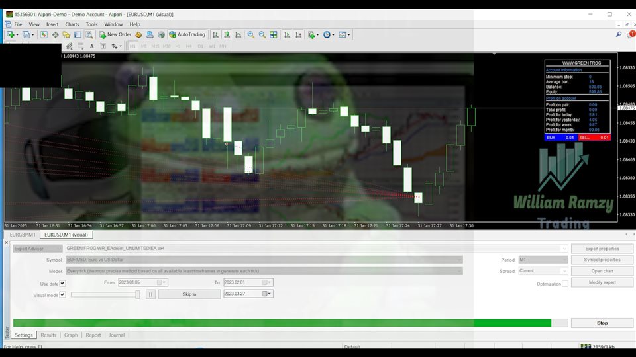Image resolution: width=636 pixels, height=357 pixels.
Task: Zoom in on the chart
Action: tap(251, 35)
